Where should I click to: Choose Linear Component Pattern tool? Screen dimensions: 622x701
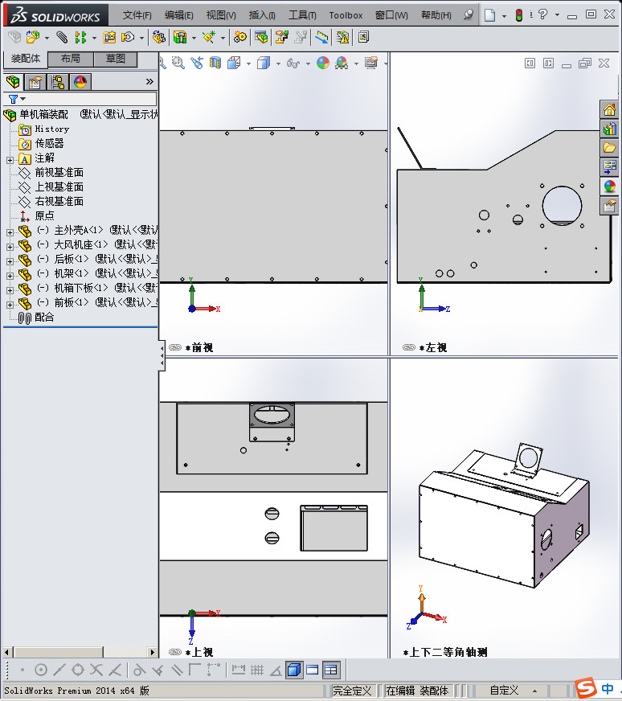80,37
